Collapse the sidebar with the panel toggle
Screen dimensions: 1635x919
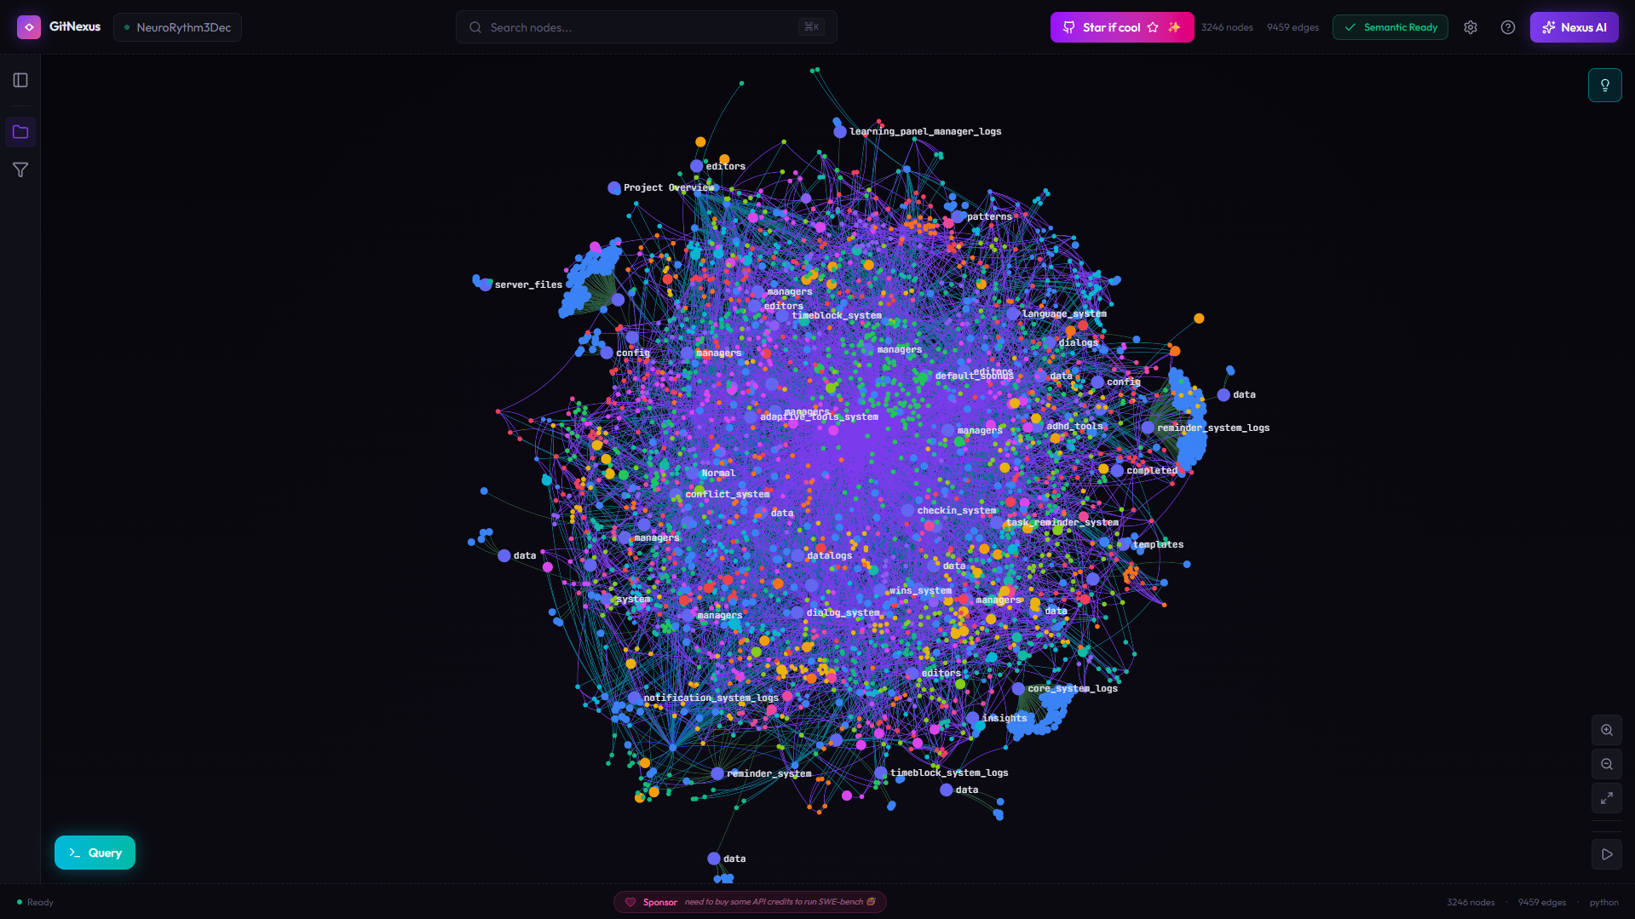click(x=20, y=79)
